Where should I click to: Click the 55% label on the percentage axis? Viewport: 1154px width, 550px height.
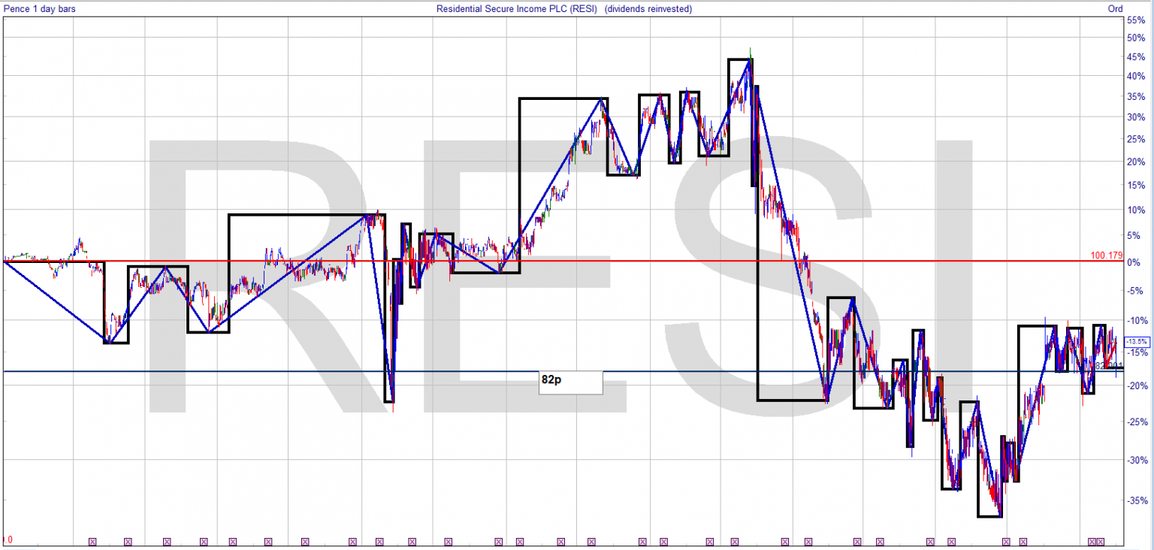coord(1135,17)
